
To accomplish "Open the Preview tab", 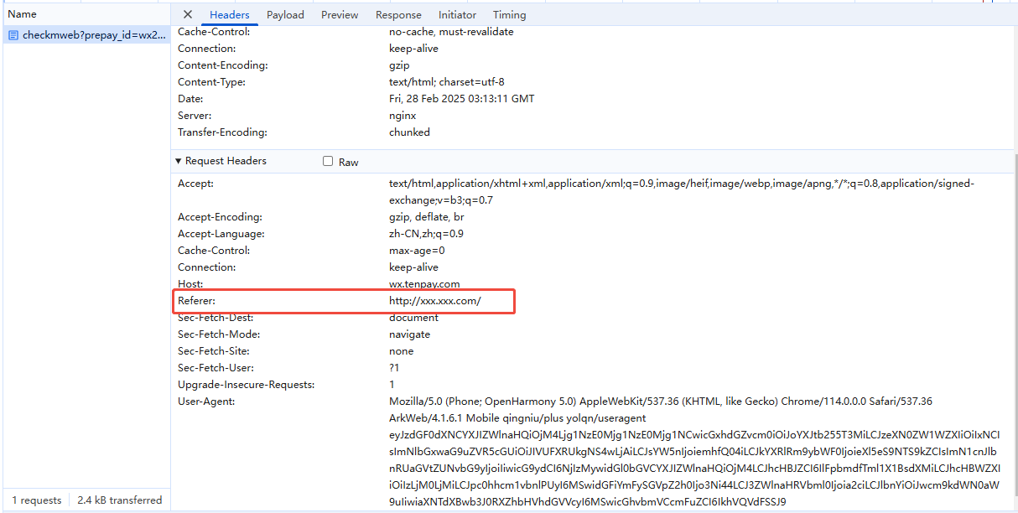I will point(340,14).
